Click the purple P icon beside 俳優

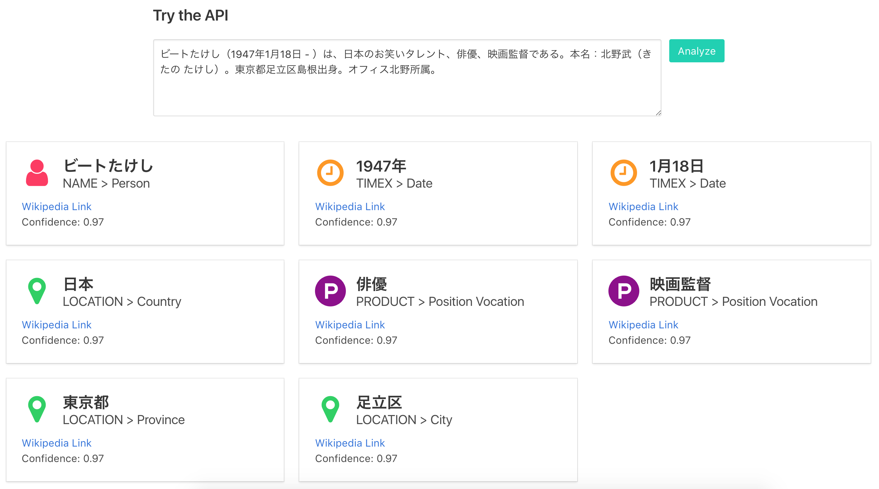(330, 291)
